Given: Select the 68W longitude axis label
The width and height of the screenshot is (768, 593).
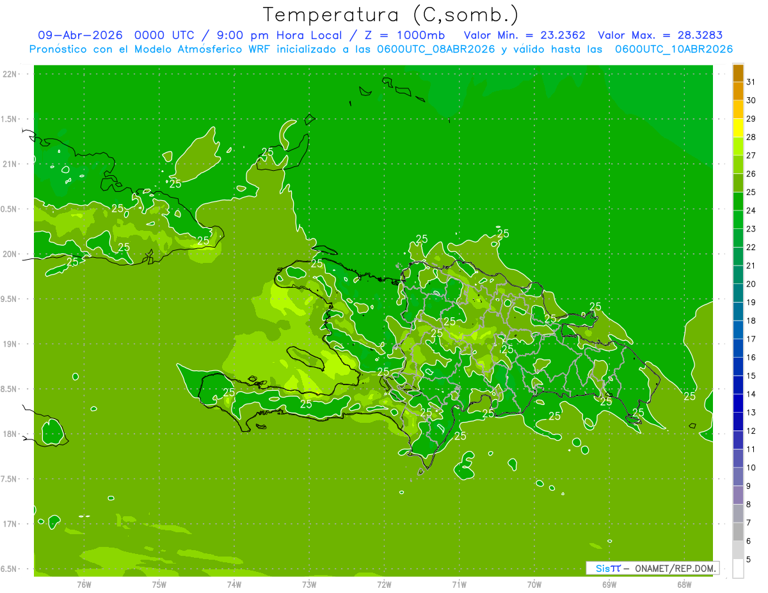Looking at the screenshot, I should coord(684,585).
